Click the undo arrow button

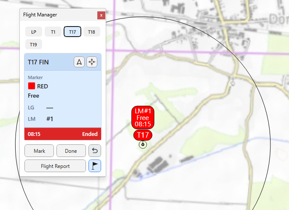point(95,151)
